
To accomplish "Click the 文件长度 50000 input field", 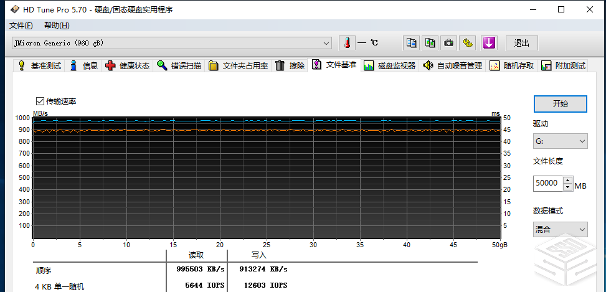I will click(x=547, y=183).
